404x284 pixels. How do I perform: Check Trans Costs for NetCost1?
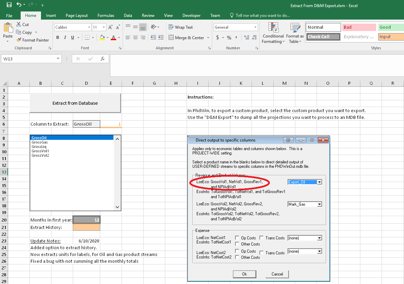[262, 238]
